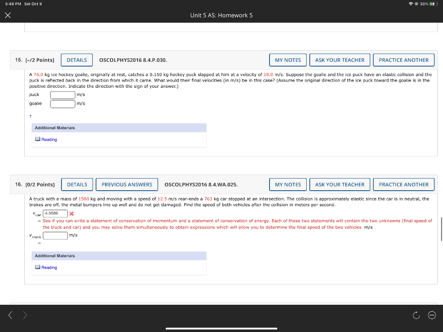Focus the goalie velocity input field
The image size is (443, 332).
[x=63, y=104]
